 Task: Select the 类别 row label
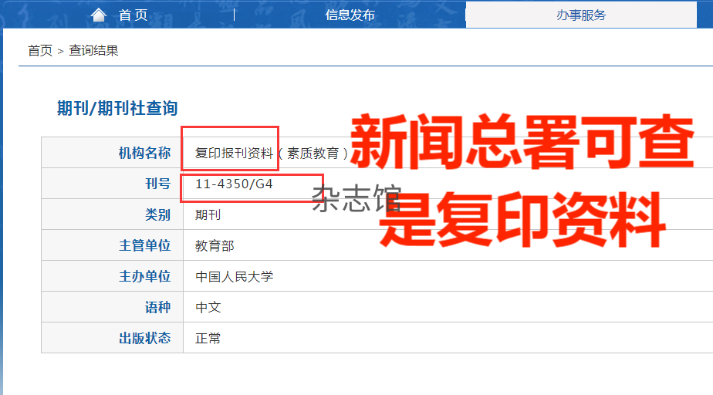pyautogui.click(x=157, y=214)
